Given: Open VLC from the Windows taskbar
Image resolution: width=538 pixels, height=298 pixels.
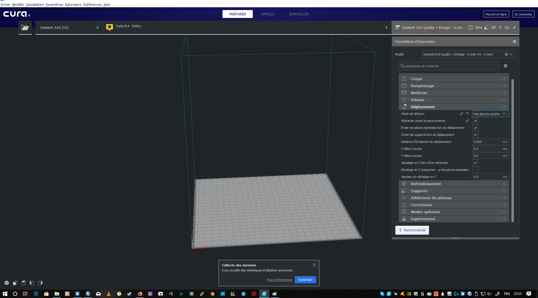Looking at the screenshot, I should (x=109, y=294).
